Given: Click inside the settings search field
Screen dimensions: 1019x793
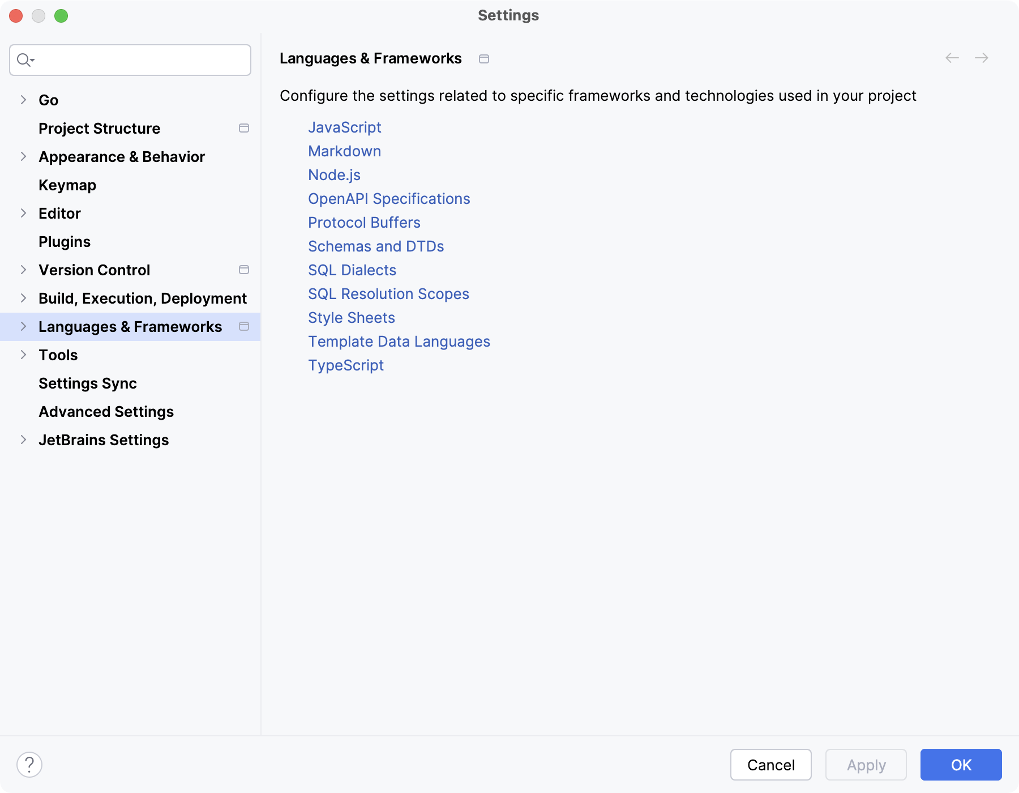Looking at the screenshot, I should pyautogui.click(x=130, y=59).
